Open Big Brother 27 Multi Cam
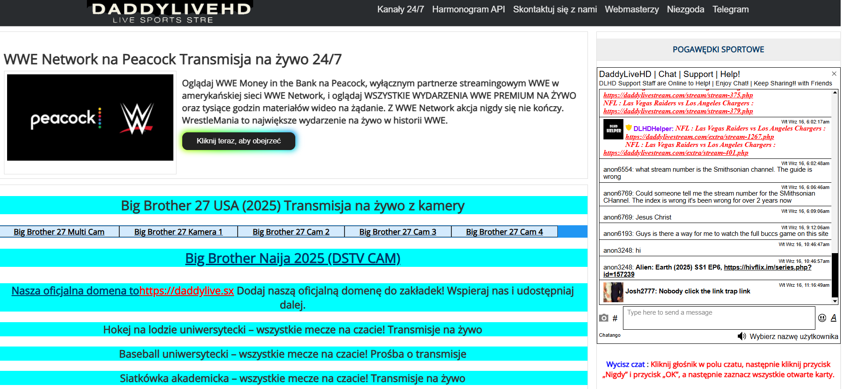Image resolution: width=842 pixels, height=389 pixels. coord(59,232)
